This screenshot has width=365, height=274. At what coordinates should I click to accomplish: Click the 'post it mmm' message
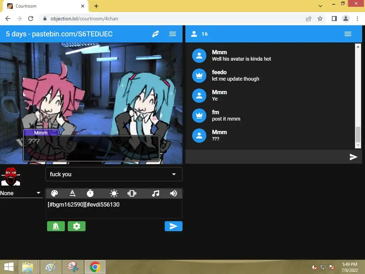(226, 119)
